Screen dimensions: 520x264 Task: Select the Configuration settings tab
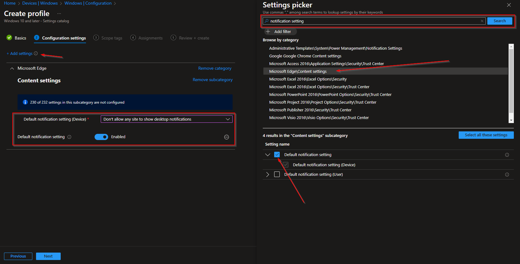point(60,38)
